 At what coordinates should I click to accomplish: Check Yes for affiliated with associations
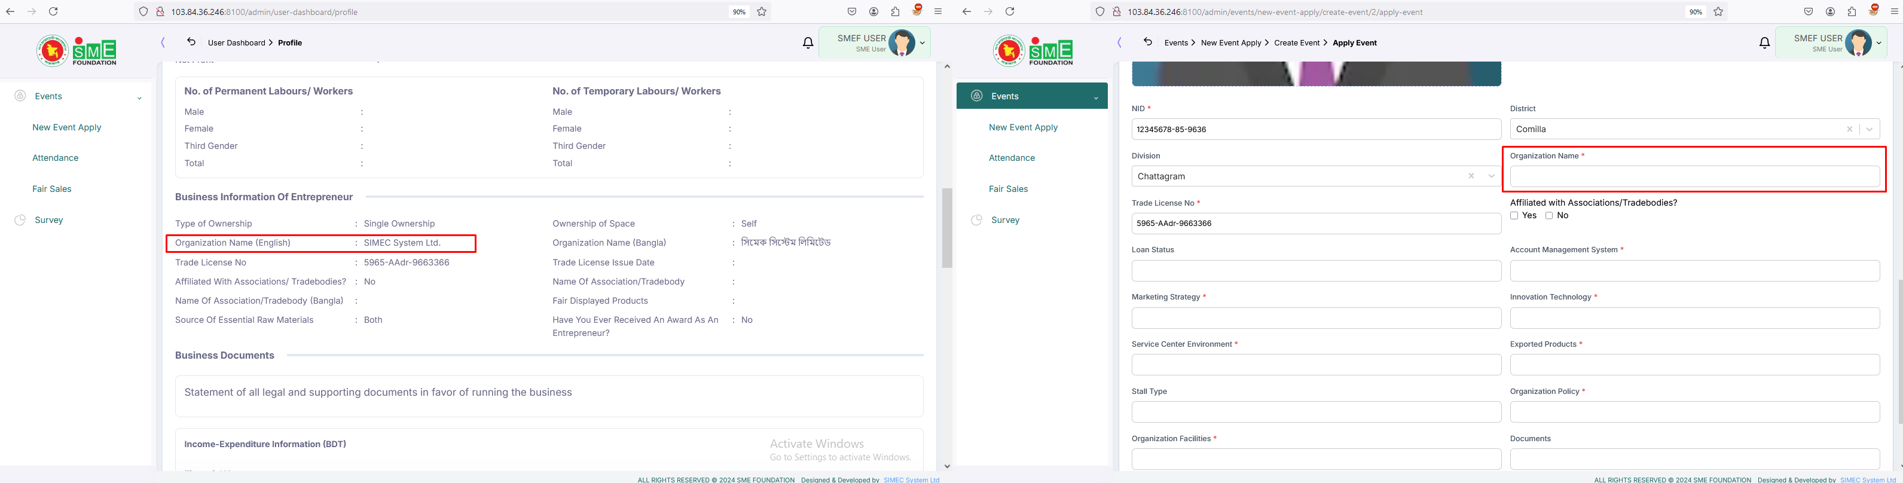tap(1514, 216)
